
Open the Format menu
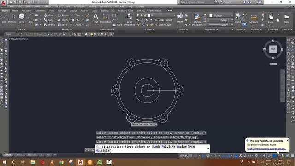tap(47, 6)
